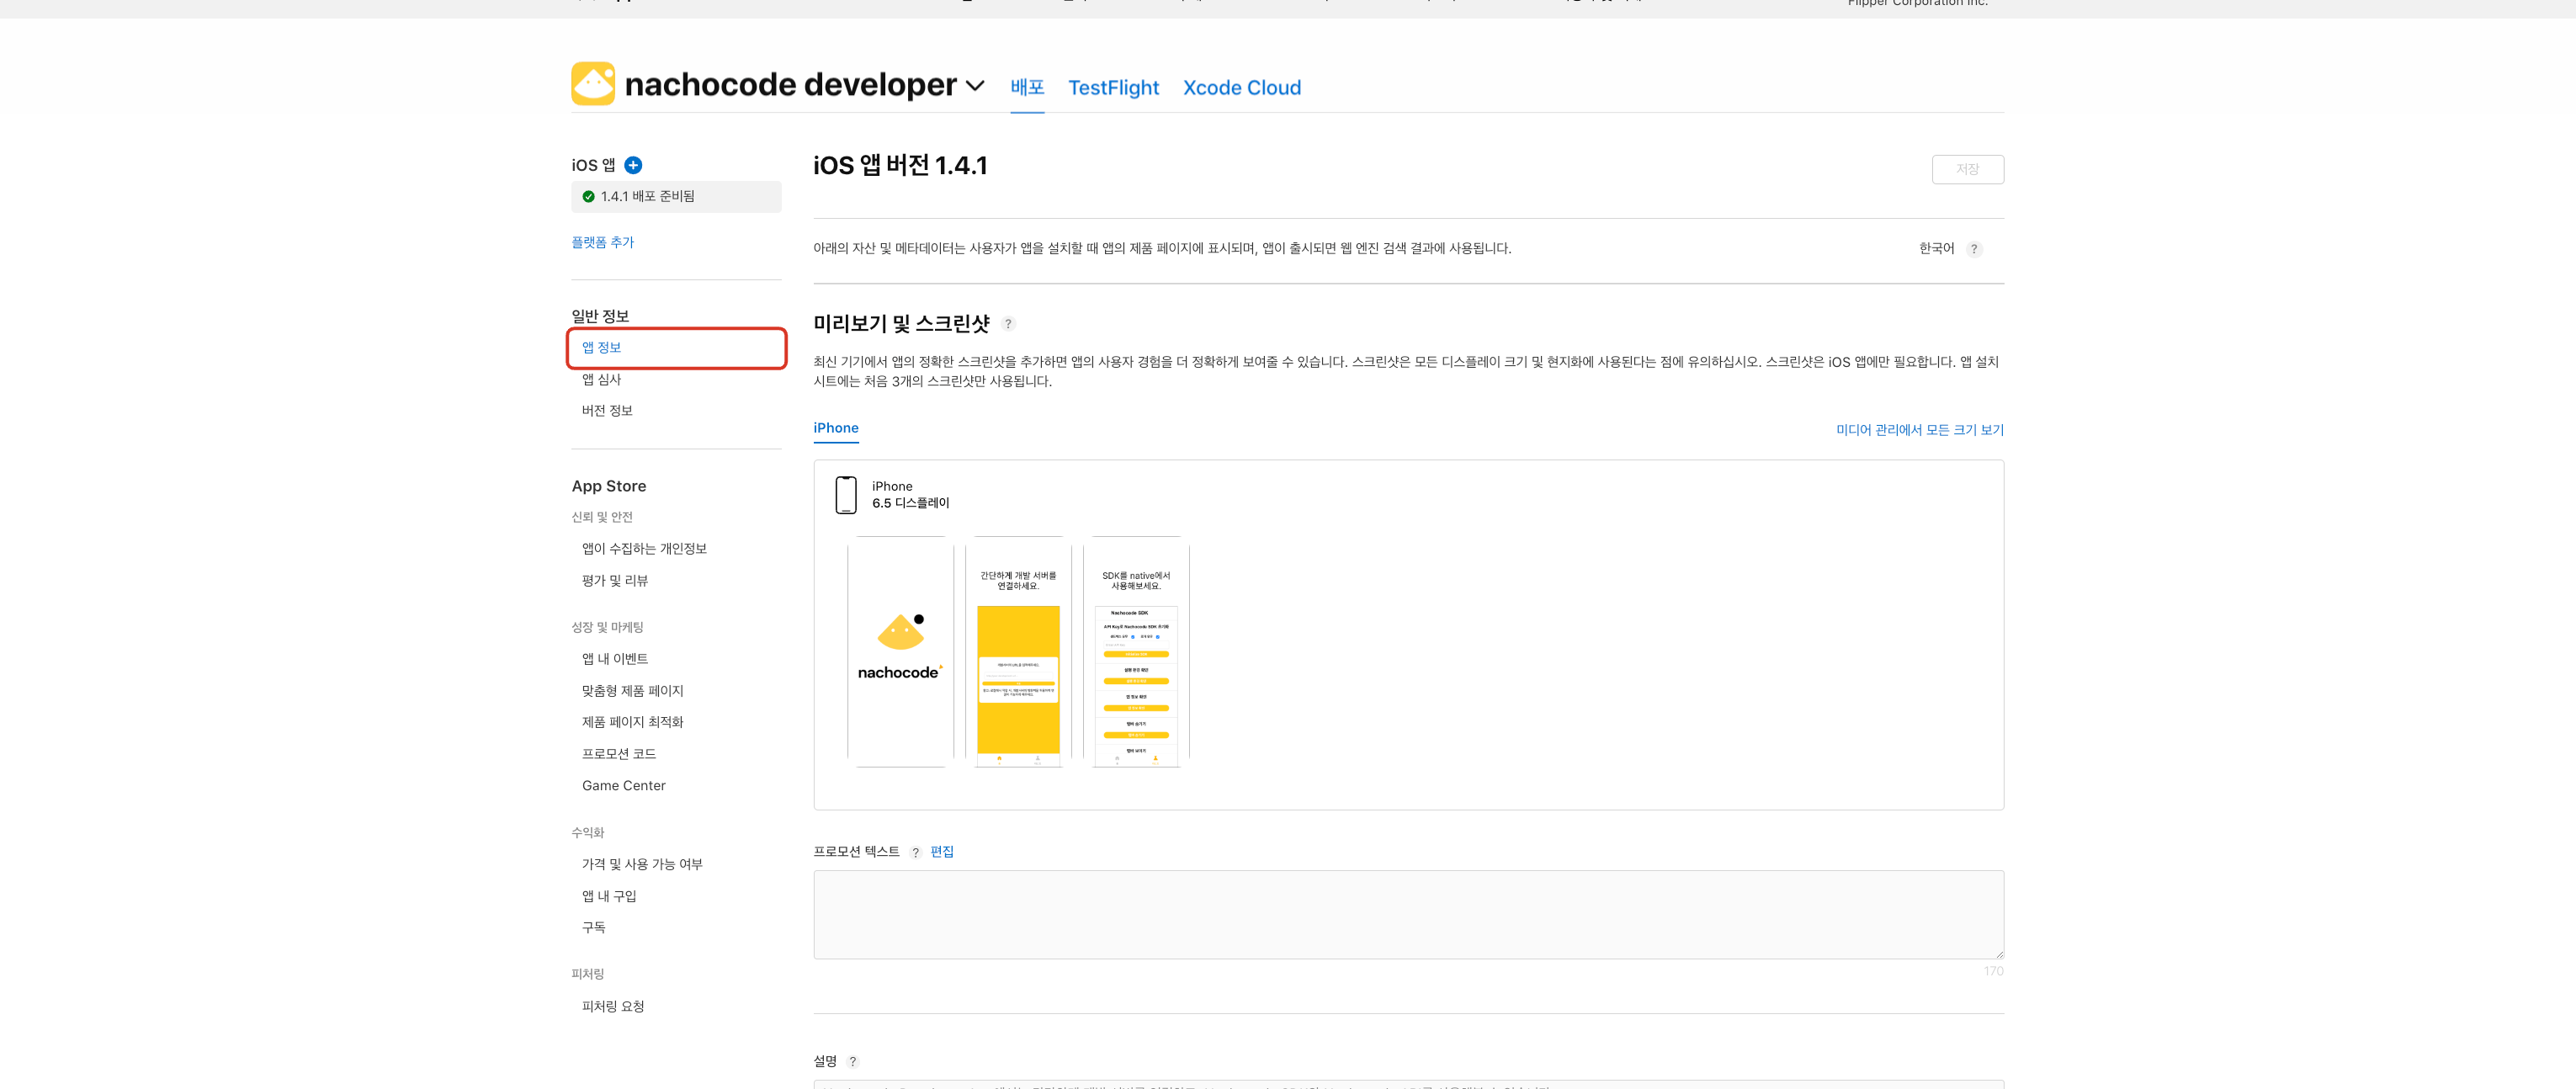Image resolution: width=2576 pixels, height=1089 pixels.
Task: Open the 한국어 language selector
Action: 1936,249
